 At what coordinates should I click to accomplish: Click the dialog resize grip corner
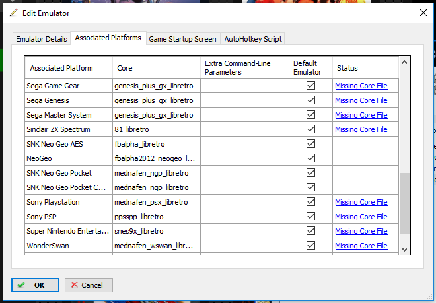429,297
